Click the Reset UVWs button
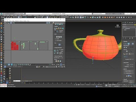Screen dimensions: 136x102 click(126, 81)
